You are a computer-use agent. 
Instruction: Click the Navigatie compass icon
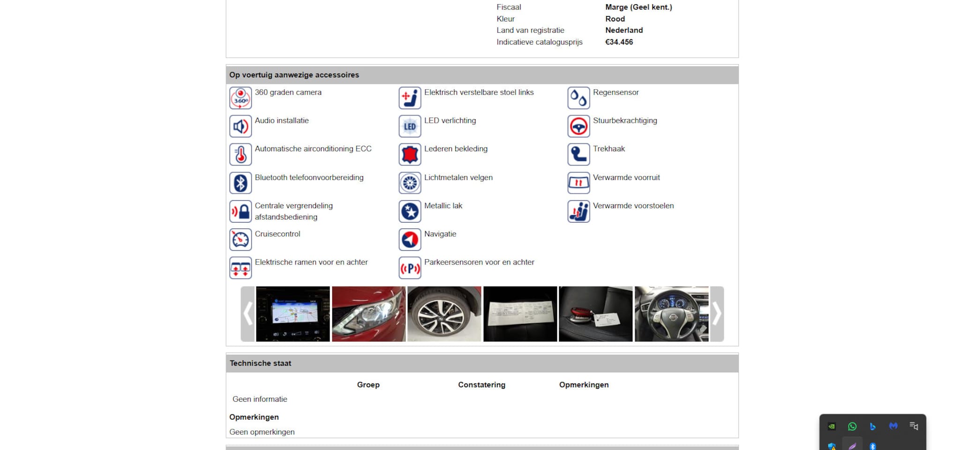click(410, 240)
